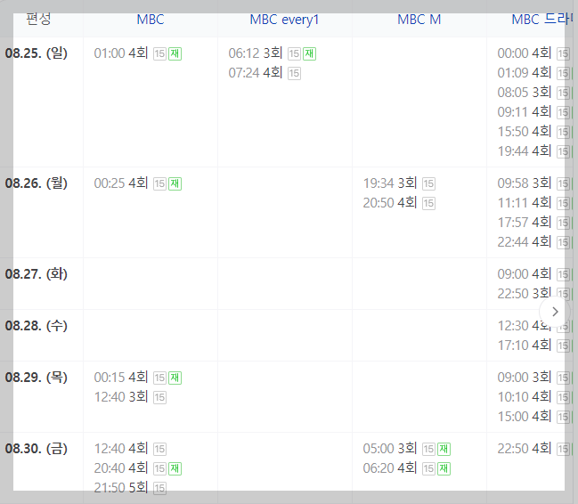
Task: Click the 재 rerun badge at 01:00
Action: click(x=175, y=53)
